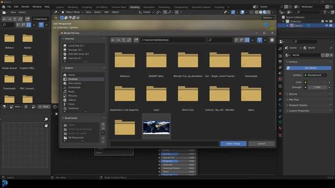Select the Tool tab in Properties editor

[x=280, y=49]
